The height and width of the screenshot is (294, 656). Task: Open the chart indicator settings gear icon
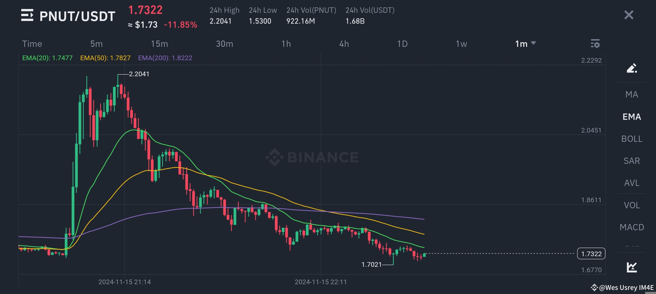pos(596,44)
